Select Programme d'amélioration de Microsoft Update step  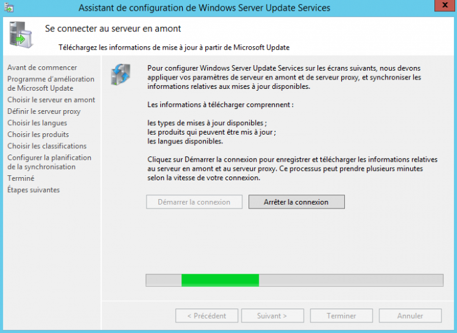pos(51,84)
